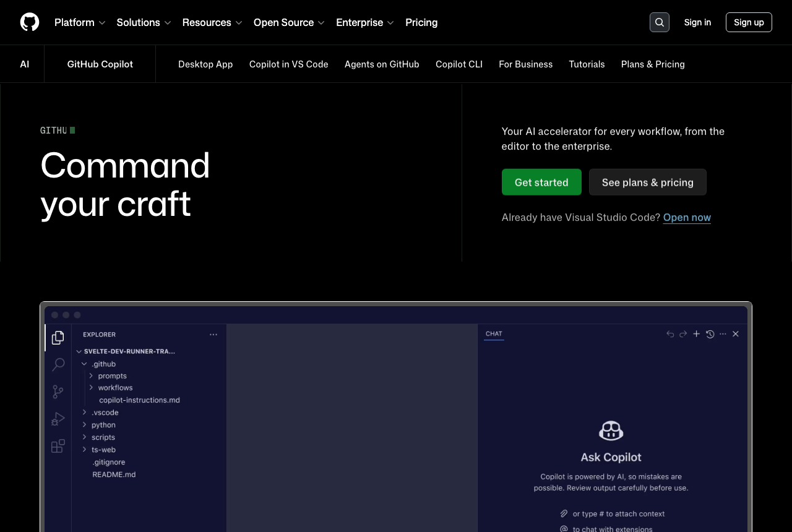Image resolution: width=792 pixels, height=532 pixels.
Task: Open the Source Control branch icon
Action: tap(58, 392)
